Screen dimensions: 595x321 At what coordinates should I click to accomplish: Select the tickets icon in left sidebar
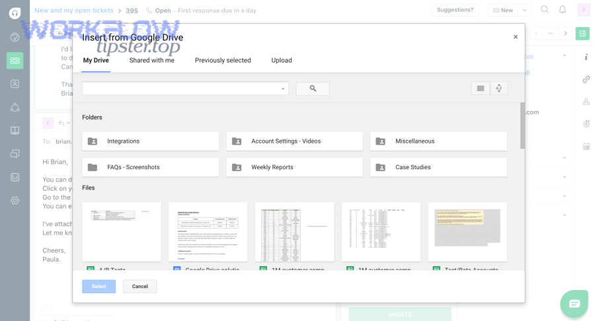coord(15,61)
